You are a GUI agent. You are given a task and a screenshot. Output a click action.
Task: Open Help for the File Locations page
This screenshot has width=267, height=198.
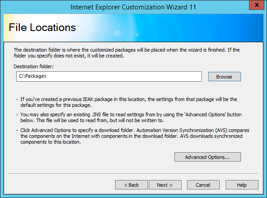(x=242, y=185)
